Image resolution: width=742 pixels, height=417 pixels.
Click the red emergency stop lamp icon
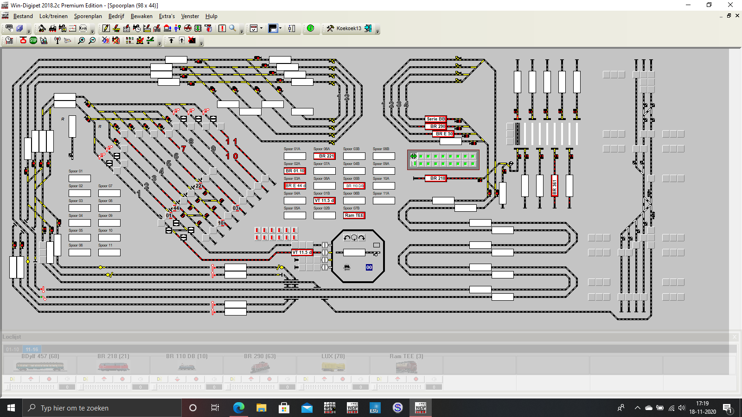click(23, 40)
